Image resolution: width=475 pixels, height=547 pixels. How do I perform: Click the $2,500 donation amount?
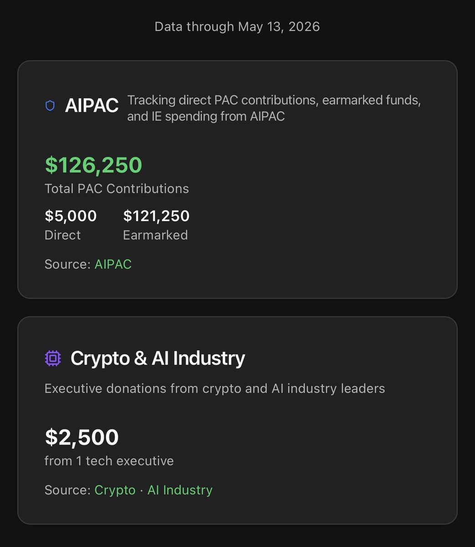[x=82, y=438]
